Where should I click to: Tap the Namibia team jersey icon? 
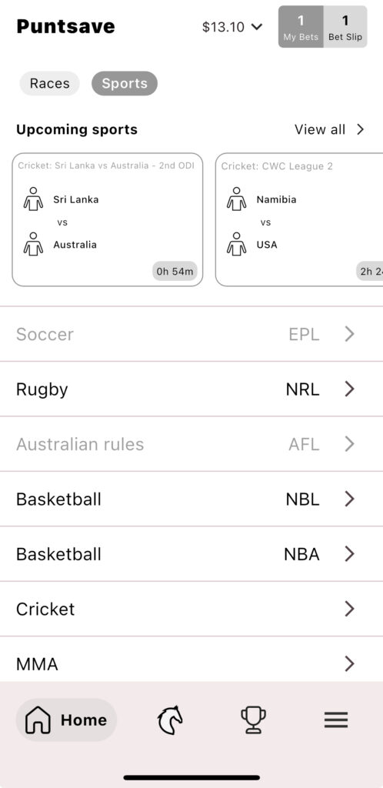[236, 199]
